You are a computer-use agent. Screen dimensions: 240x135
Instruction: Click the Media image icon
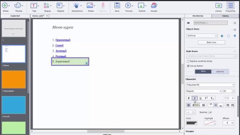click(x=90, y=6)
